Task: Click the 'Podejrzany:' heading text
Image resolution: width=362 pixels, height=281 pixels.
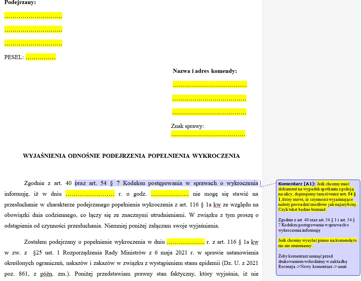Action: tap(20, 3)
